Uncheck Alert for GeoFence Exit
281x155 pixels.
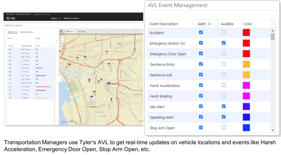point(201,75)
